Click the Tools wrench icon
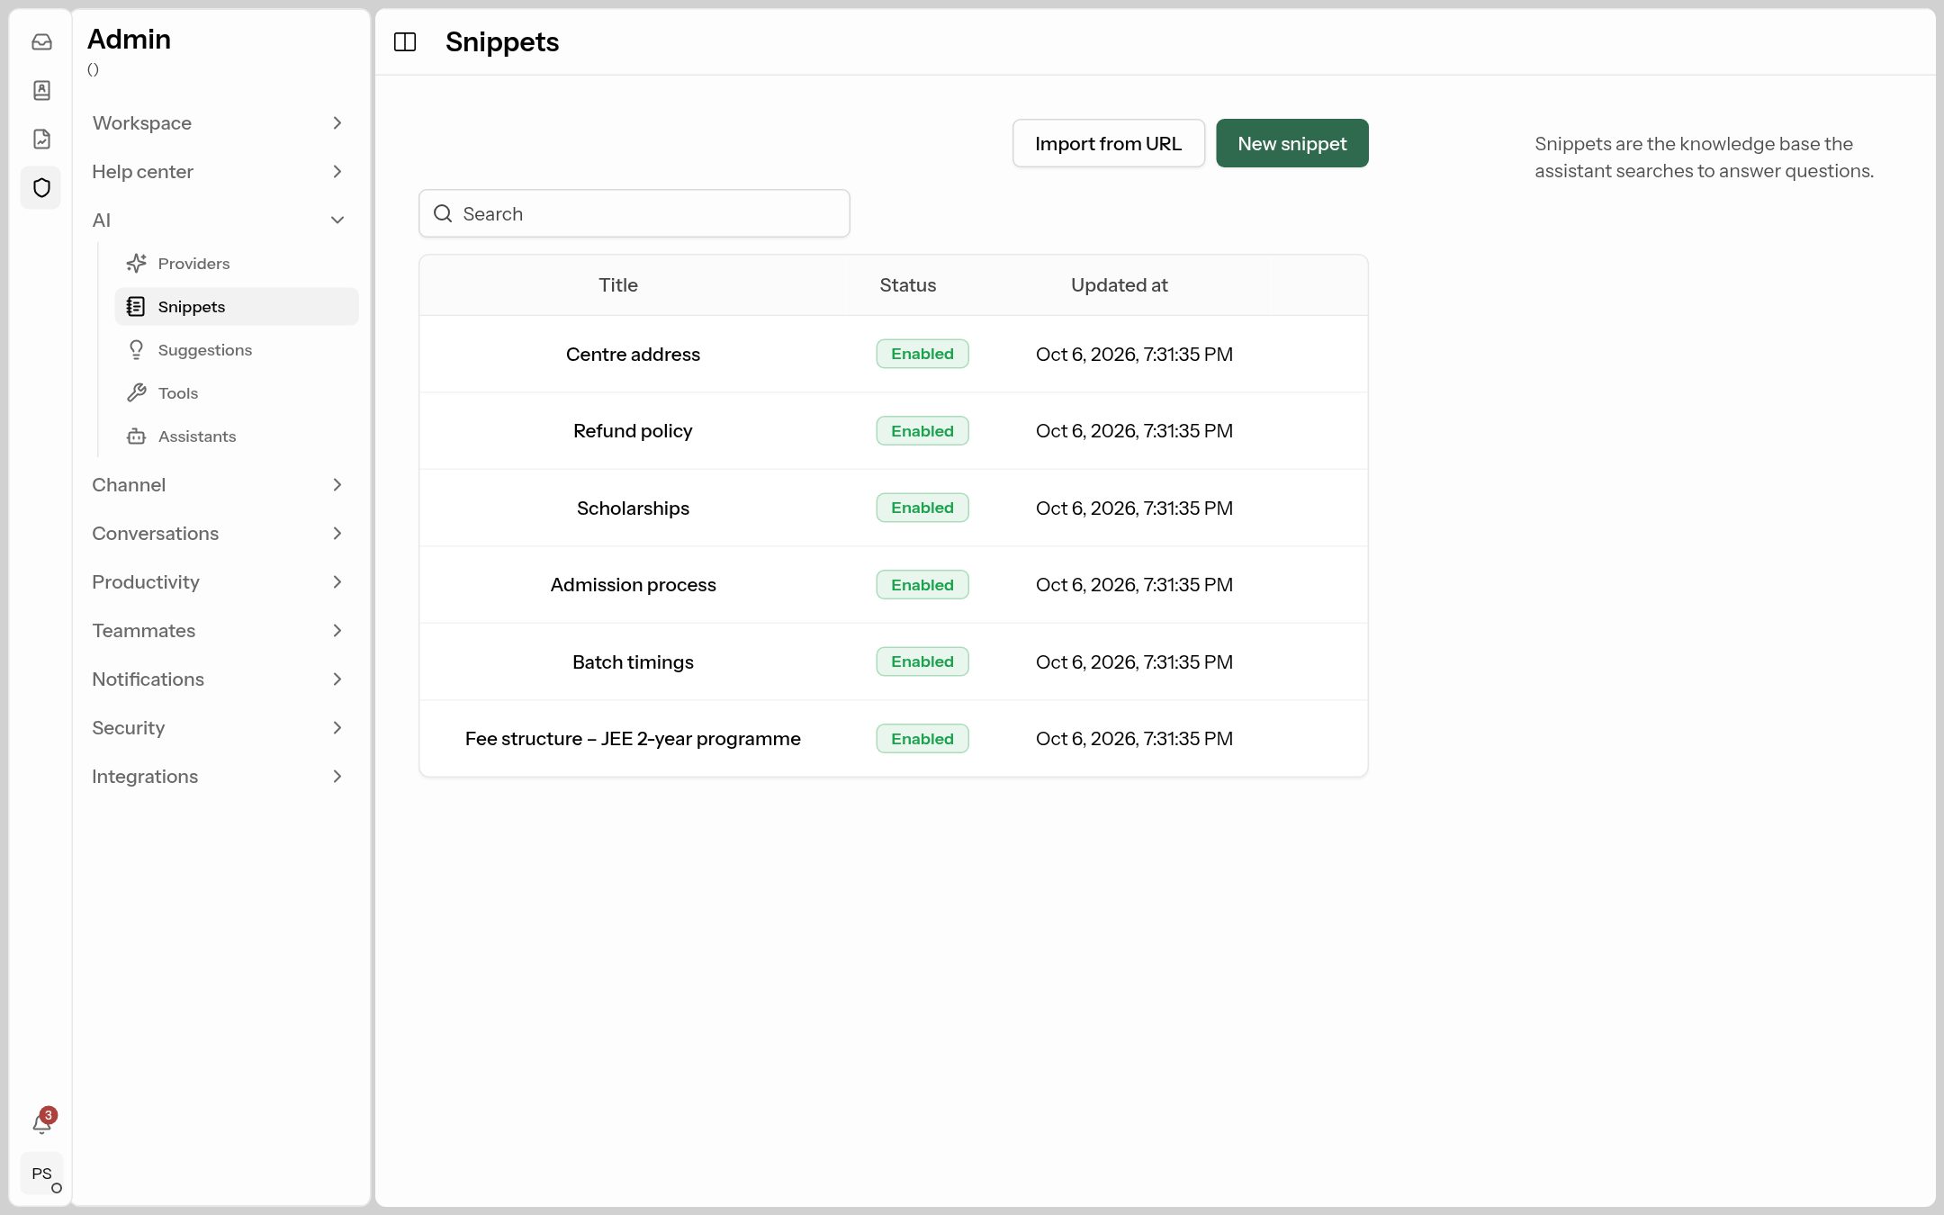This screenshot has height=1215, width=1944. pyautogui.click(x=136, y=393)
